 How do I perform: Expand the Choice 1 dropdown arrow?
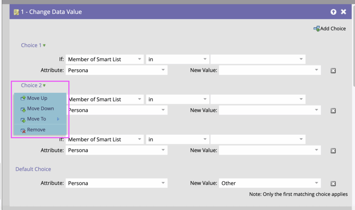tap(44, 45)
